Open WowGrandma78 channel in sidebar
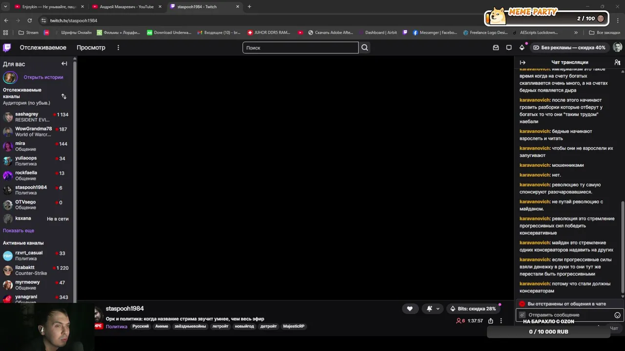This screenshot has width=625, height=351. (x=37, y=132)
